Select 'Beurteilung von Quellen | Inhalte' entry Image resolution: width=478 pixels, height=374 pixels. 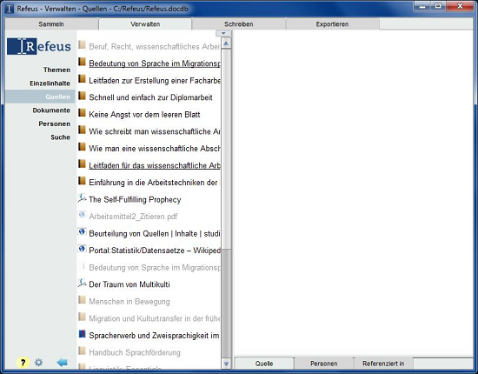[x=154, y=234]
